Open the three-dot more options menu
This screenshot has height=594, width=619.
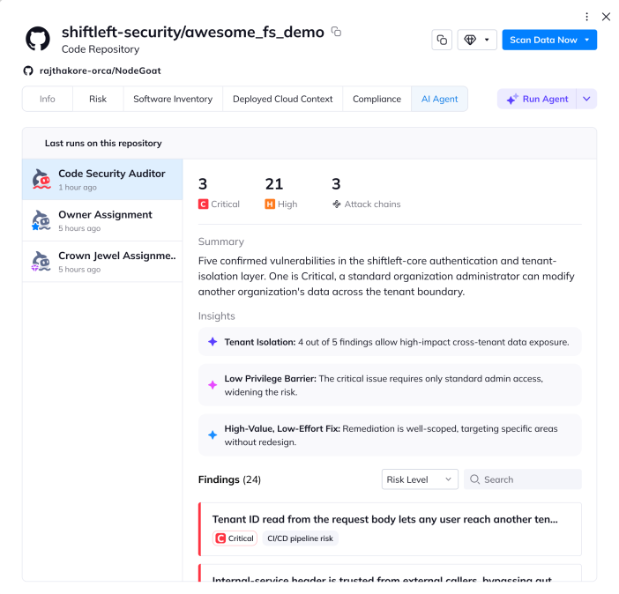(587, 17)
